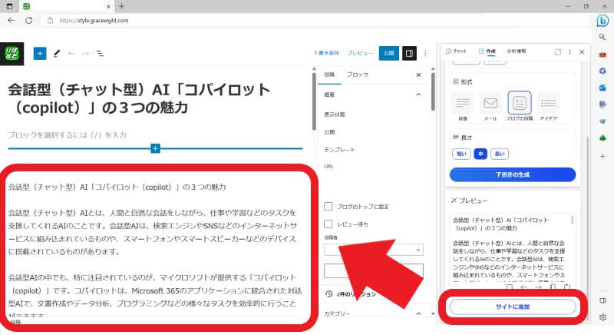614x335 pixels.
Task: Select the pencil Tools icon in editor toolbar
Action: (57, 53)
